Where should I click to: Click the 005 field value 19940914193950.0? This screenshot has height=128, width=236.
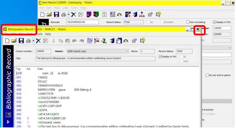(50, 86)
